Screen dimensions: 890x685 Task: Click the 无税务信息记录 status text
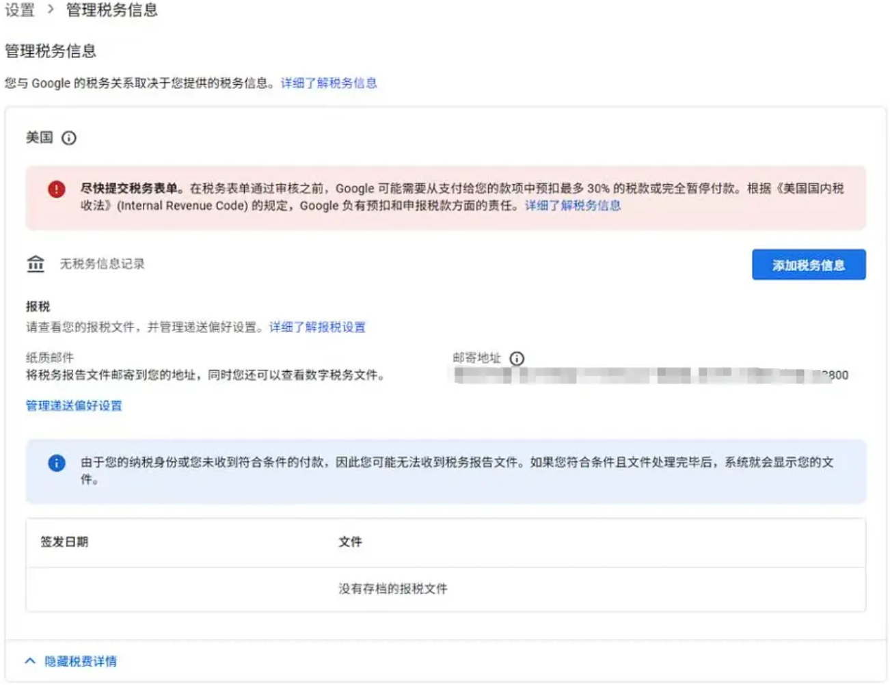[103, 264]
